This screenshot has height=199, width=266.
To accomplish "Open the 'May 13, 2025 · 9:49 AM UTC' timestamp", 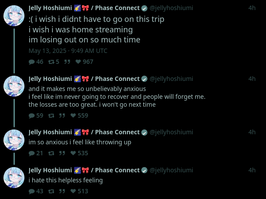I will 68,51.
